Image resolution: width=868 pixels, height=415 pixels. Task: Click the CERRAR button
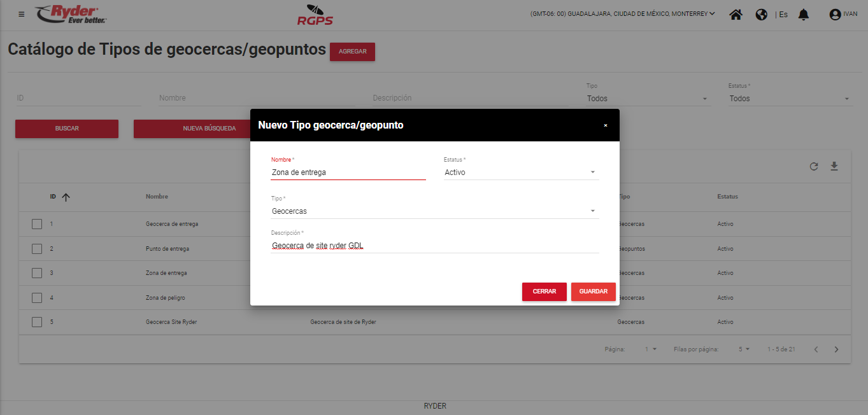544,292
